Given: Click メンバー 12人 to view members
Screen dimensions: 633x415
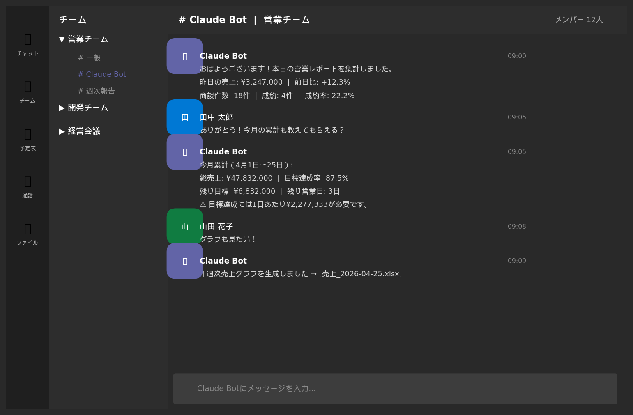Looking at the screenshot, I should 579,19.
